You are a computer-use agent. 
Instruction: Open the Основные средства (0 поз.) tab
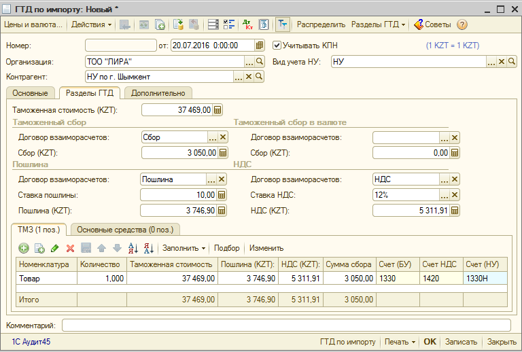126,229
